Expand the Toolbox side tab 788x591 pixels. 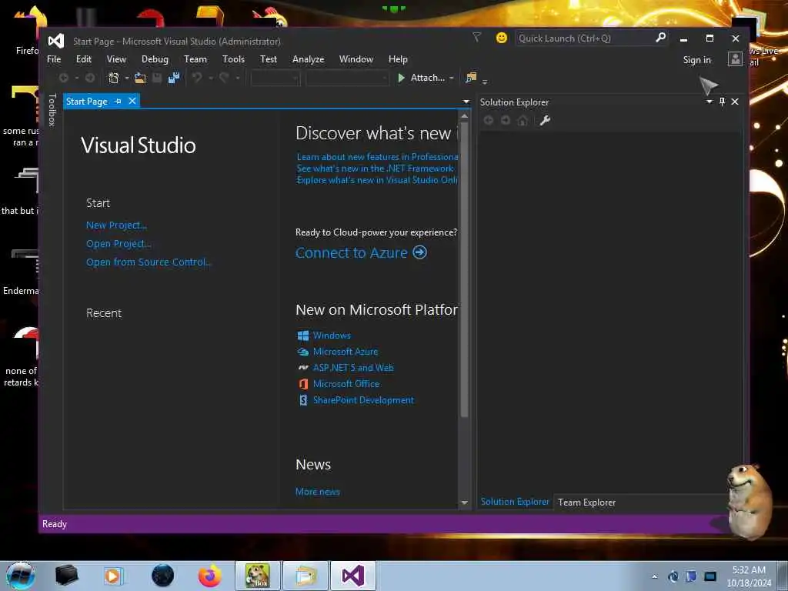pyautogui.click(x=52, y=110)
